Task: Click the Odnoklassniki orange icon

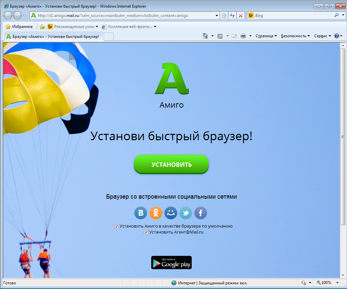Action: [x=156, y=213]
